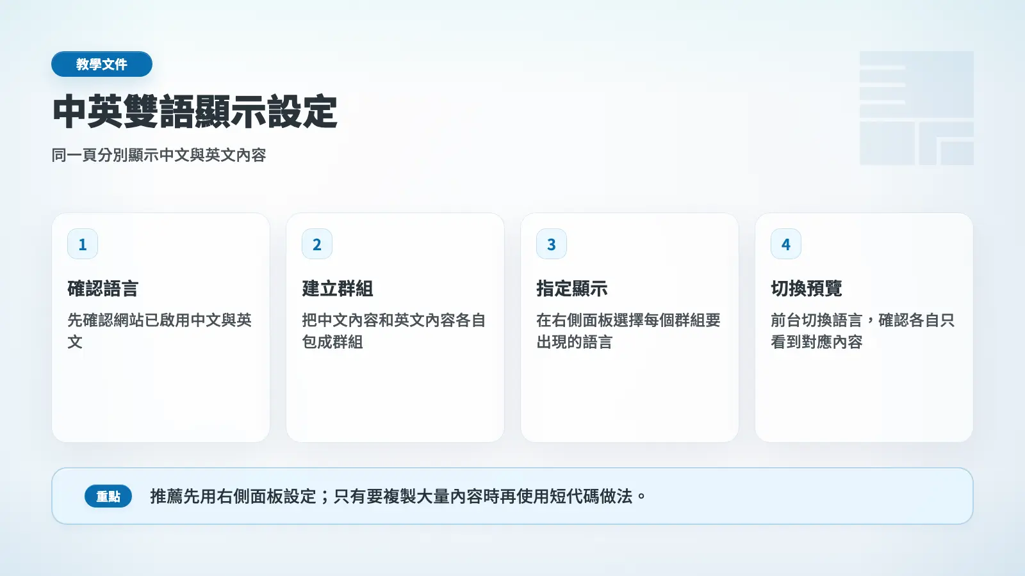Click text 前台切換語言，確認各自只看到對應內容
Image resolution: width=1025 pixels, height=576 pixels.
[x=863, y=331]
